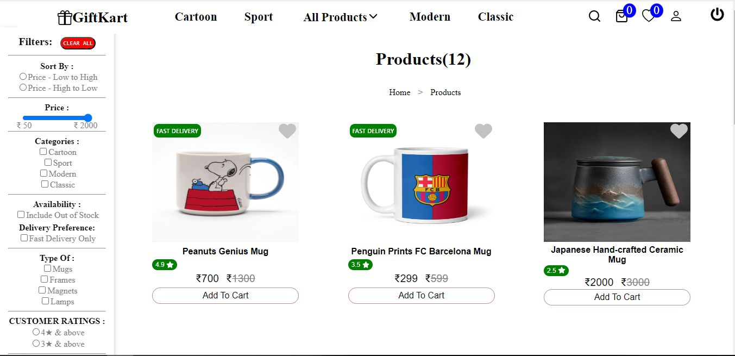Click the CLEAR ALL filters button
Screen dimensions: 735x356
click(x=78, y=43)
